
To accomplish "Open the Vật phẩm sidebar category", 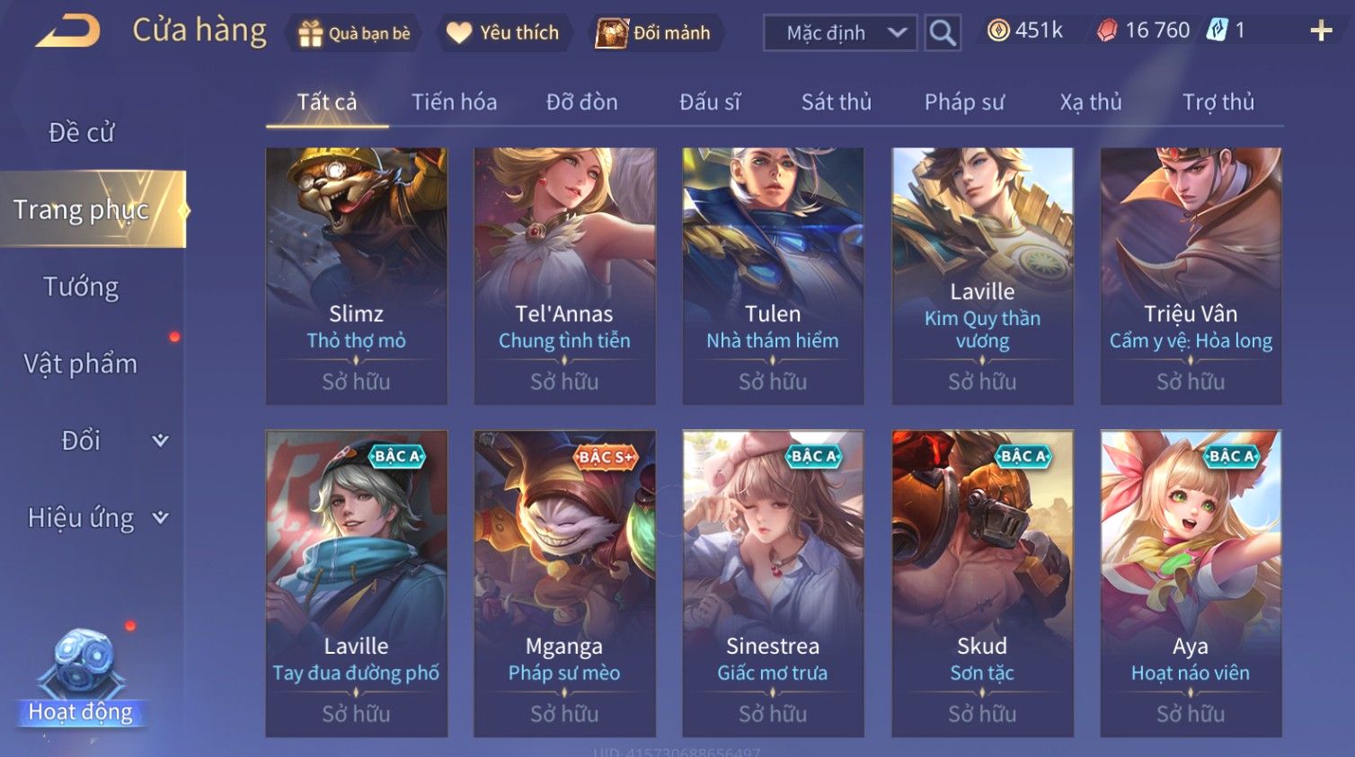I will pyautogui.click(x=82, y=364).
